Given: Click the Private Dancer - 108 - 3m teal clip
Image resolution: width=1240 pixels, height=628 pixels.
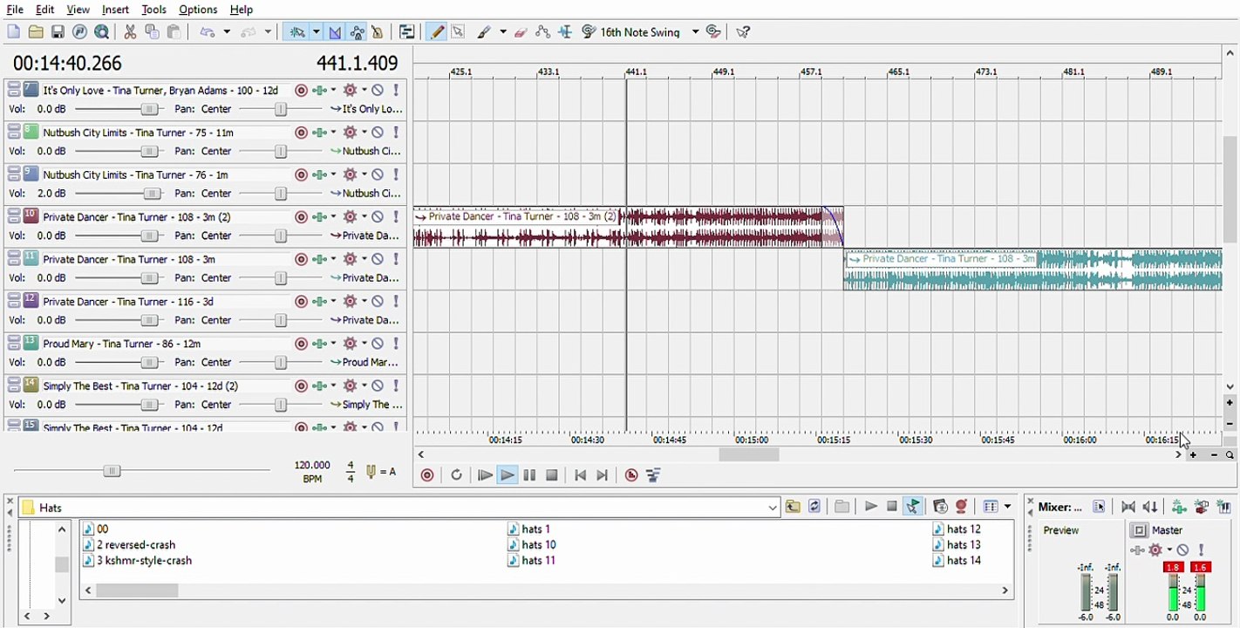Looking at the screenshot, I should [1032, 270].
